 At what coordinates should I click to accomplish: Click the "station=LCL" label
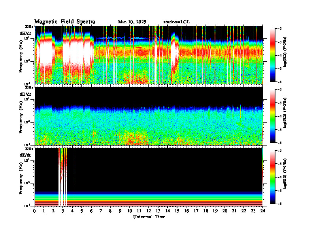(x=177, y=22)
